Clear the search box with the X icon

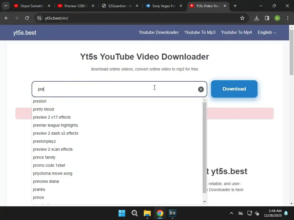[x=201, y=89]
